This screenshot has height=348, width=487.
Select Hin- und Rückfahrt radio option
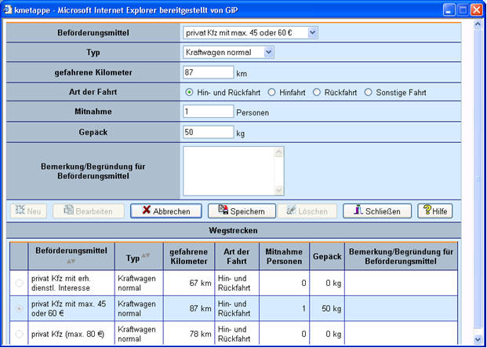coord(189,93)
